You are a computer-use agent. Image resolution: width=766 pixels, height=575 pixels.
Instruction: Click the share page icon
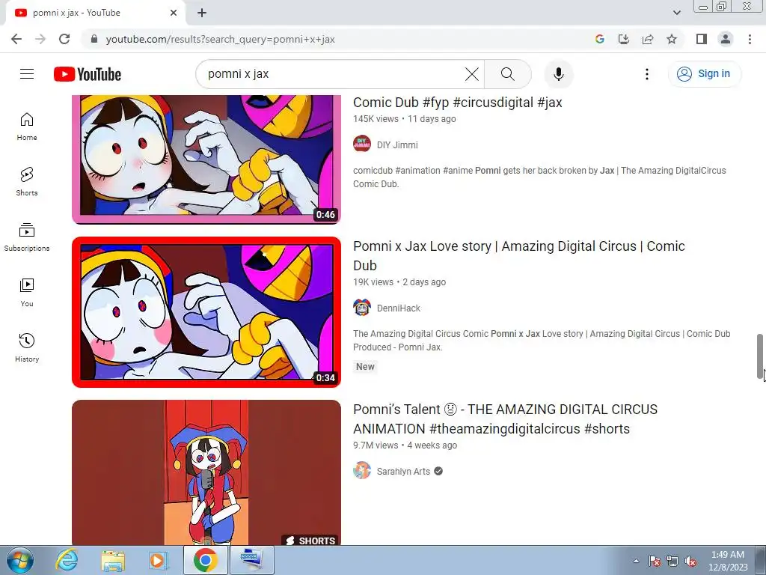648,39
